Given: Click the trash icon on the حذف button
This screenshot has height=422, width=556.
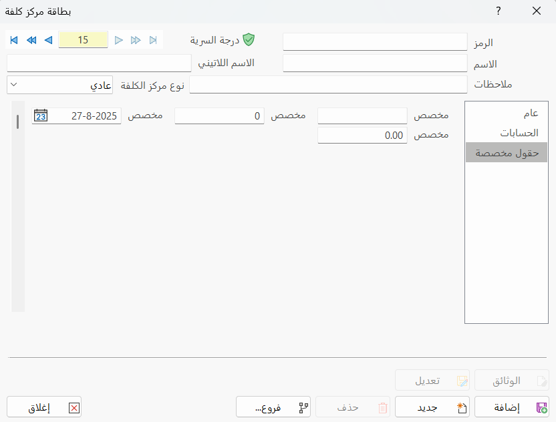Looking at the screenshot, I should pyautogui.click(x=382, y=407).
